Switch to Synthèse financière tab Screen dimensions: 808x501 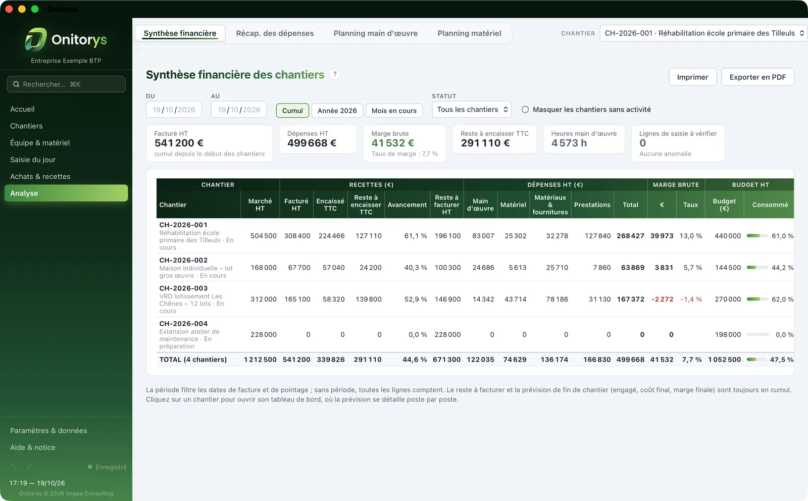point(180,33)
